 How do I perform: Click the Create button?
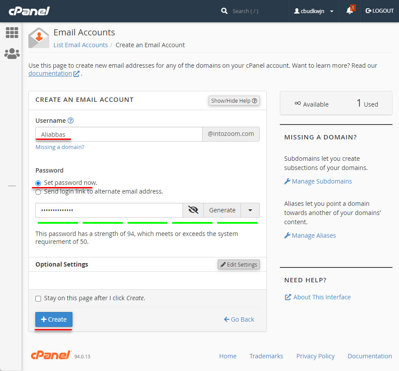point(54,319)
